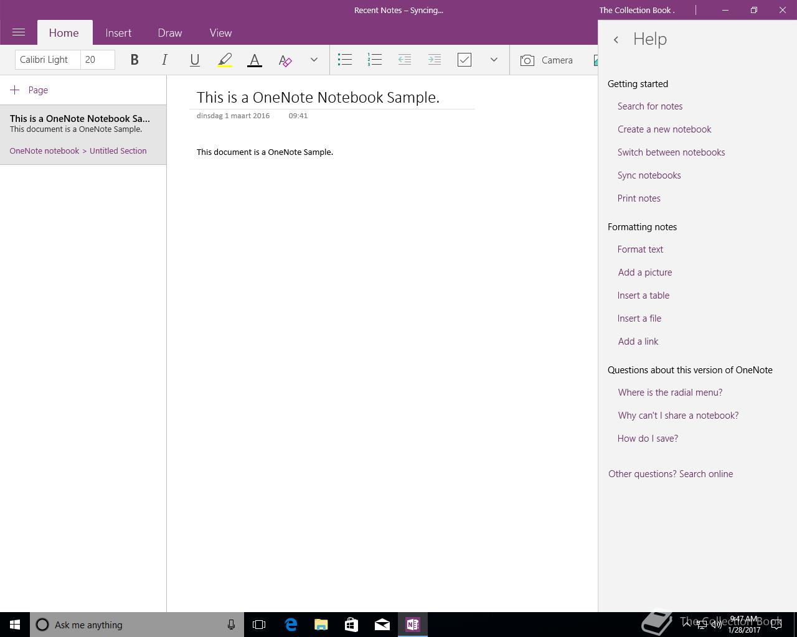Open the hamburger navigation menu
The image size is (797, 637).
tap(19, 32)
